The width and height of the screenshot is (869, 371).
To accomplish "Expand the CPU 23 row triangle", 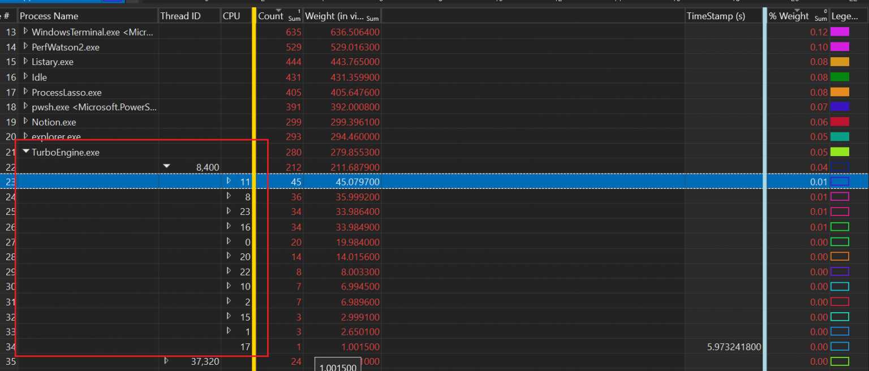I will point(229,211).
